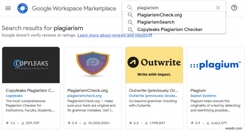
Task: Click magnifier icon beside Copyleaks suggestion
Action: [x=130, y=30]
